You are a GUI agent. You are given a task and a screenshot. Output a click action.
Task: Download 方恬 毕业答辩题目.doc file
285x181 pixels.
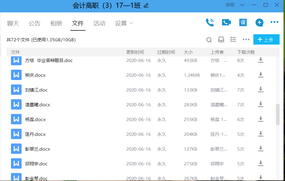click(x=261, y=60)
